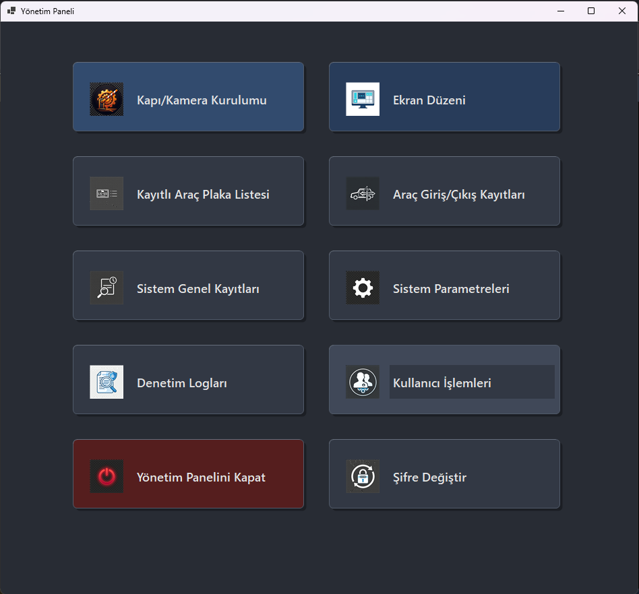Click the license plate list icon

click(x=106, y=193)
